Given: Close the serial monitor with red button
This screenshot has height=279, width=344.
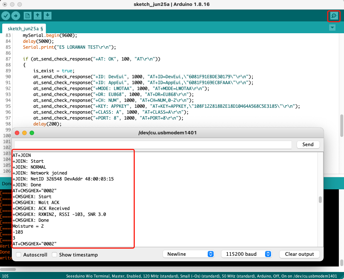Looking at the screenshot, I should (x=17, y=133).
